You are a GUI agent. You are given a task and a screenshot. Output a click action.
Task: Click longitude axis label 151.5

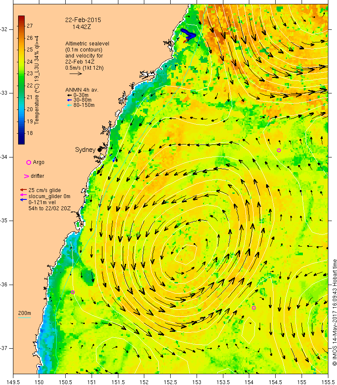118,382
